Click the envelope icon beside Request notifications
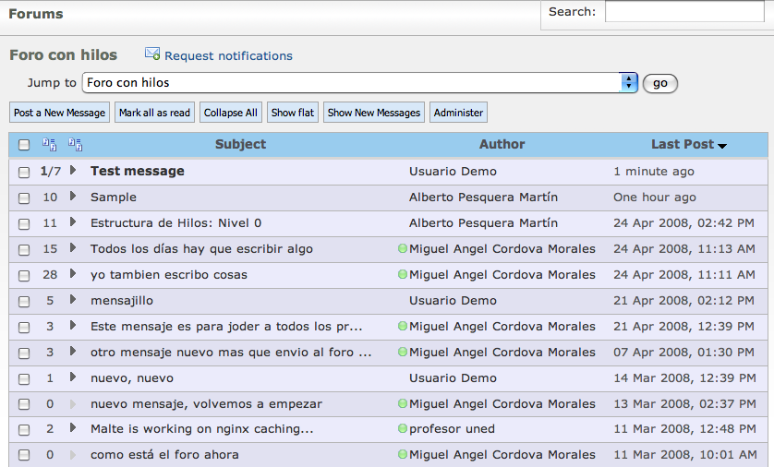This screenshot has height=467, width=774. pyautogui.click(x=152, y=54)
